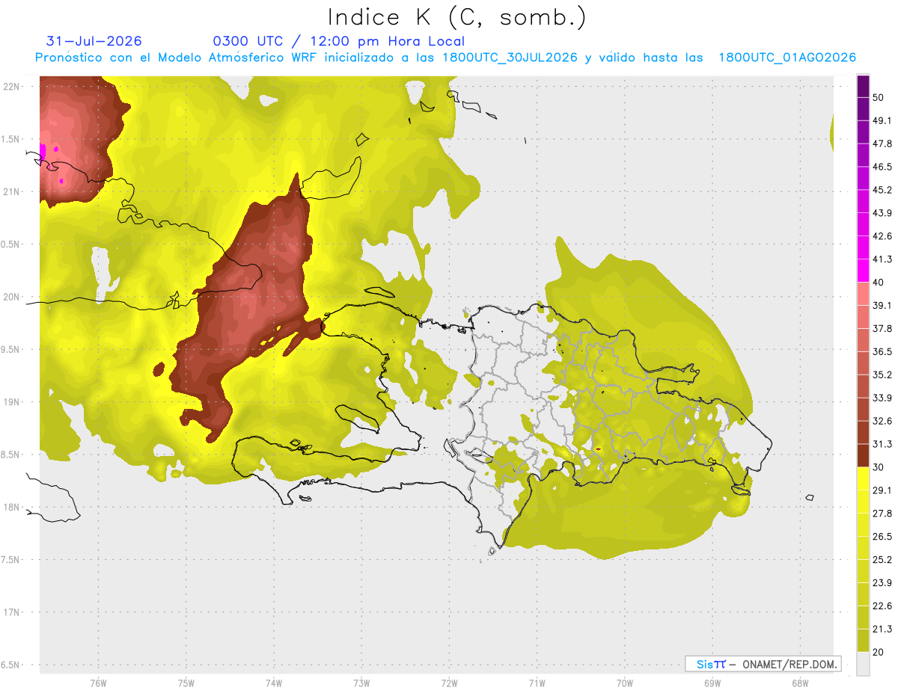The image size is (898, 693).
Task: Click colorbar value "40"
Action: coord(878,283)
